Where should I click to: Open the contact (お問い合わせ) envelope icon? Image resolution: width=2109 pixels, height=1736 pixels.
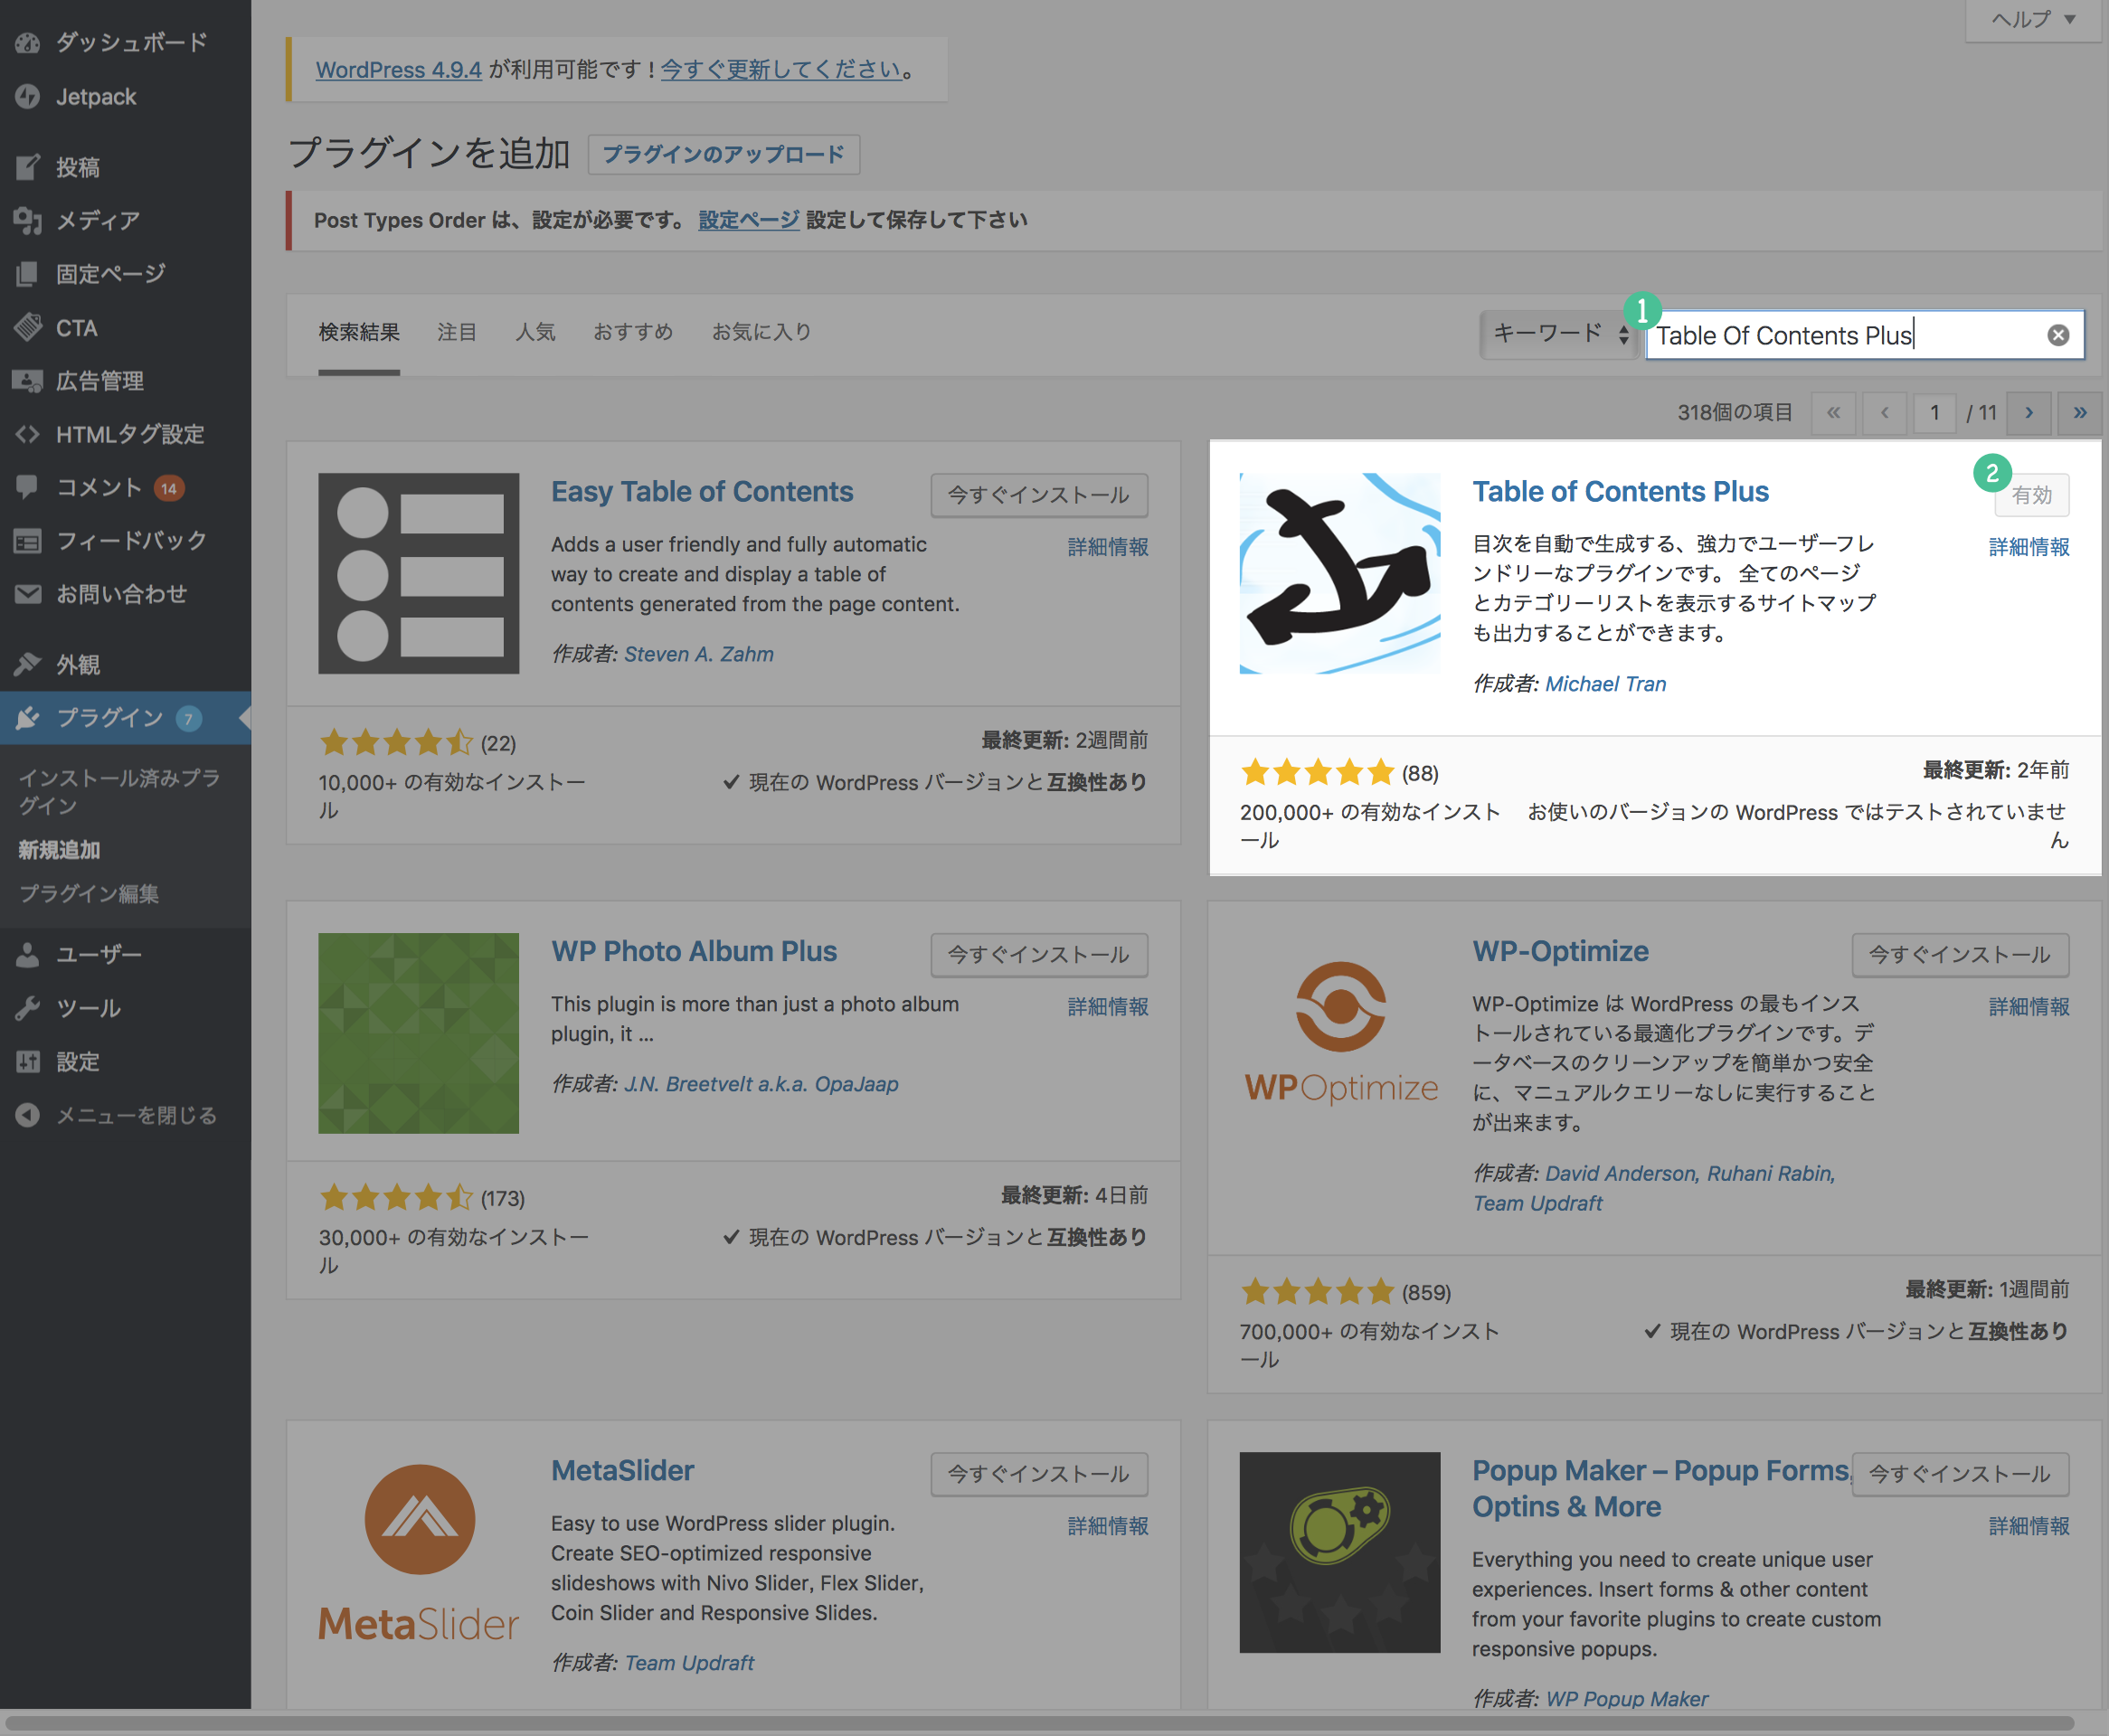[27, 594]
